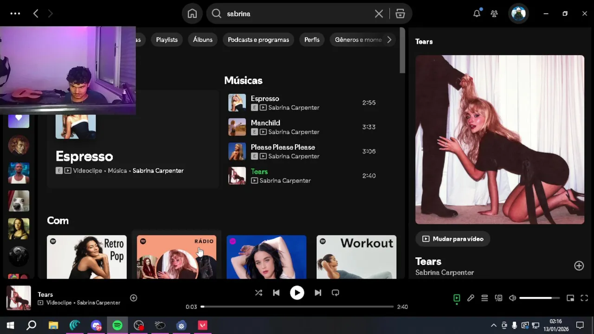Image resolution: width=594 pixels, height=334 pixels.
Task: Show lyrics with the microphone icon
Action: click(x=471, y=298)
